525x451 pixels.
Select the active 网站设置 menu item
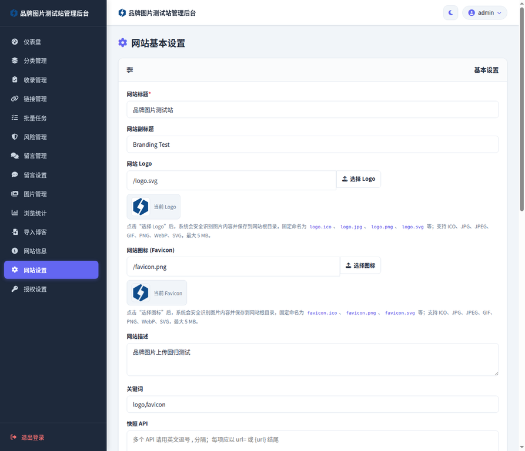(51, 270)
